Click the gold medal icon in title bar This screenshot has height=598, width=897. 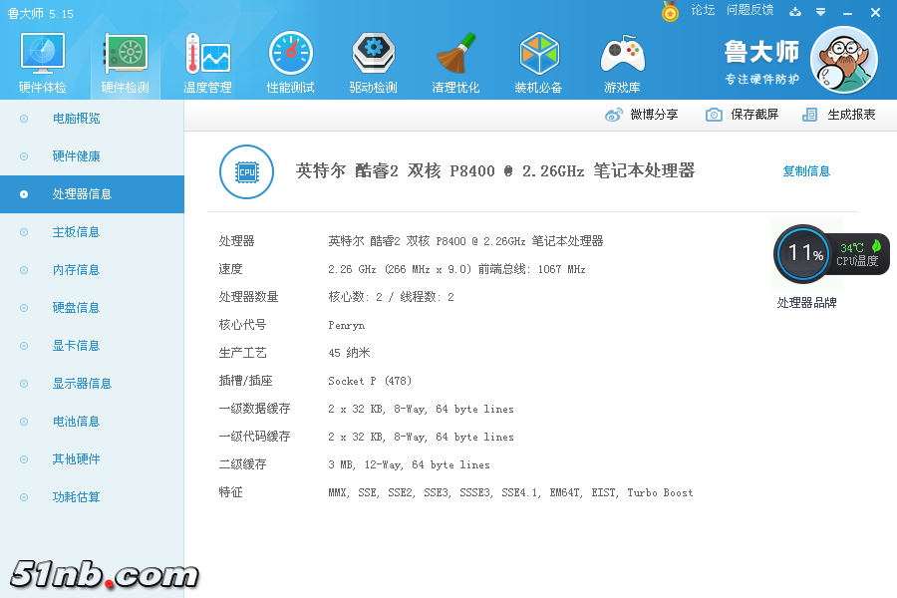670,11
